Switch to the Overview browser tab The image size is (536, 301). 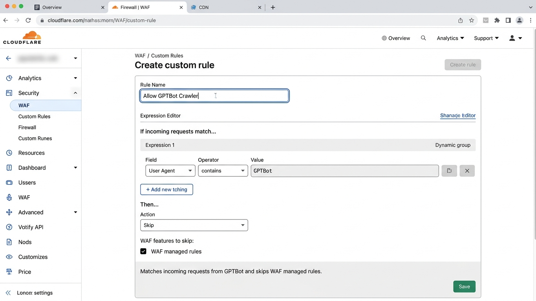tap(69, 7)
